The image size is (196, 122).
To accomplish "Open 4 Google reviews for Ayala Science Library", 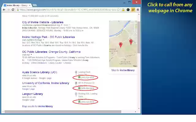I will [30, 78].
